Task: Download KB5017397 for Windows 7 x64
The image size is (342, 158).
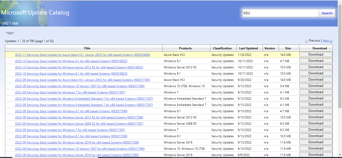Action: pyautogui.click(x=316, y=130)
